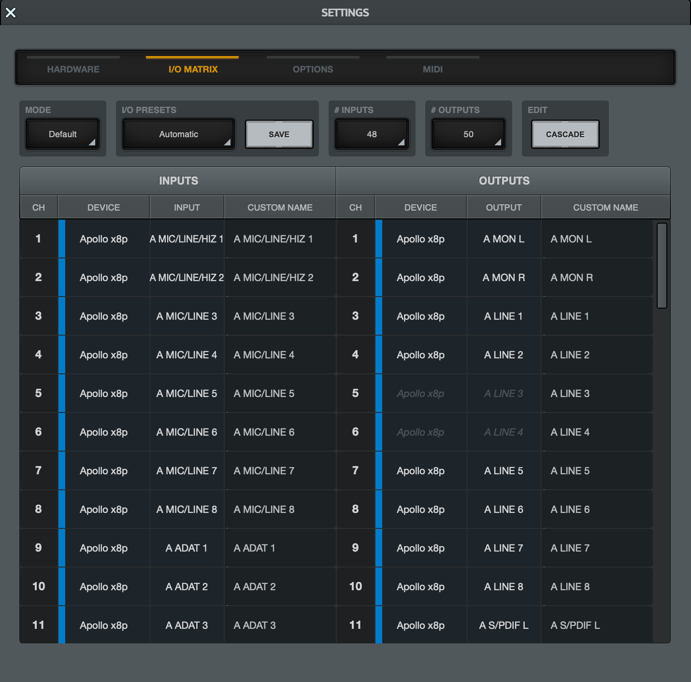Image resolution: width=691 pixels, height=682 pixels.
Task: Edit custom name for input A MIC/LINE/HIZ 1
Action: (x=279, y=239)
